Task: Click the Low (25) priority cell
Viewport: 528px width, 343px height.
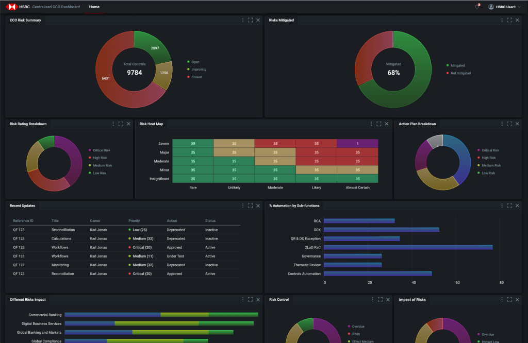Action: (x=138, y=230)
